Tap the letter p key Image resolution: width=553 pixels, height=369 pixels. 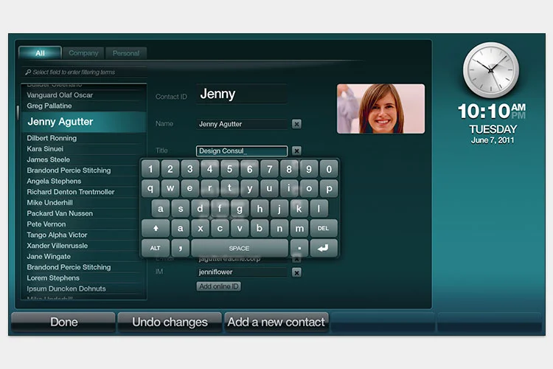pyautogui.click(x=329, y=189)
